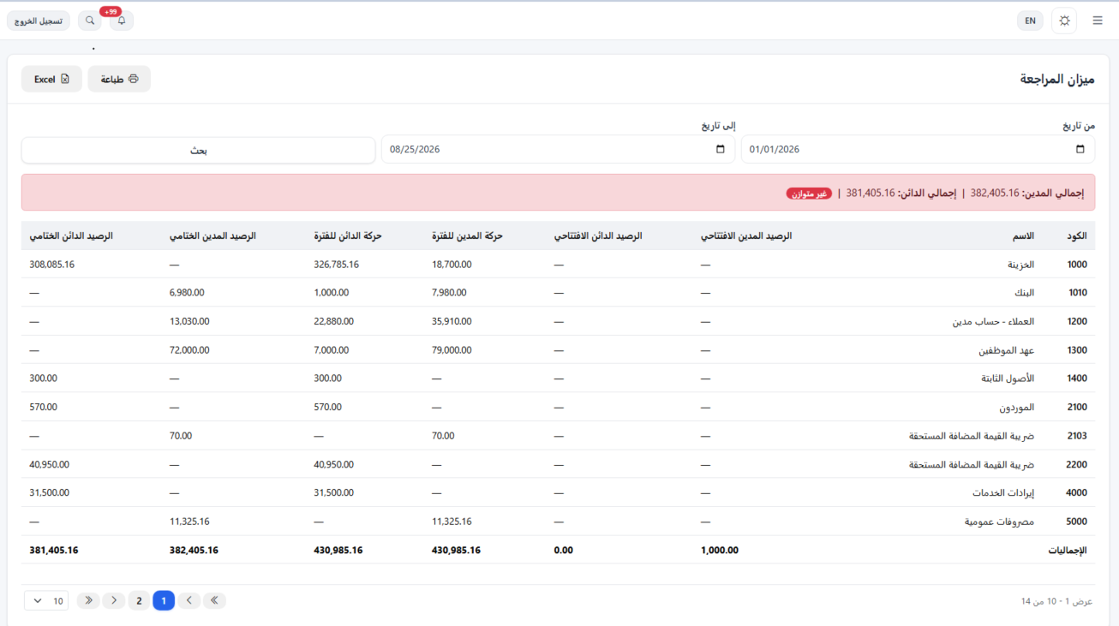The width and height of the screenshot is (1119, 626).
Task: Click the عرض 1 - 10 من 14 text
Action: [1056, 601]
